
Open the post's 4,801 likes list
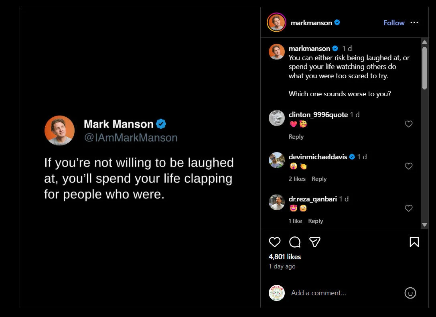(284, 257)
